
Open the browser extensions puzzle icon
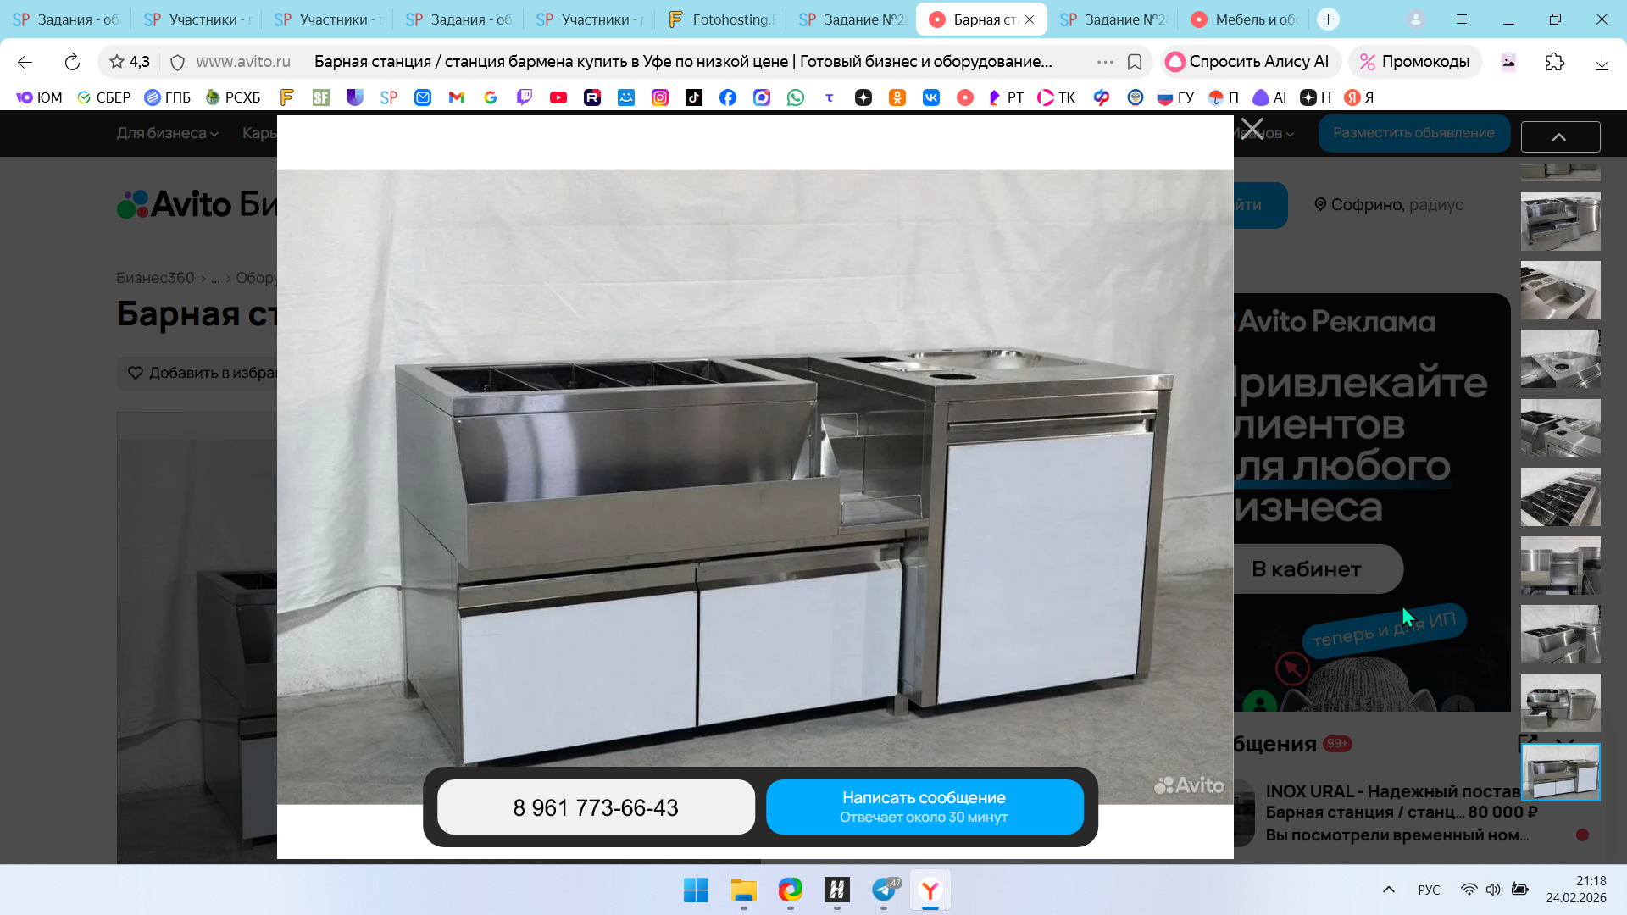point(1554,62)
